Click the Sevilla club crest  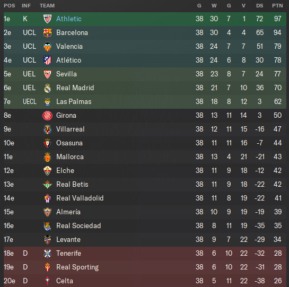[47, 74]
